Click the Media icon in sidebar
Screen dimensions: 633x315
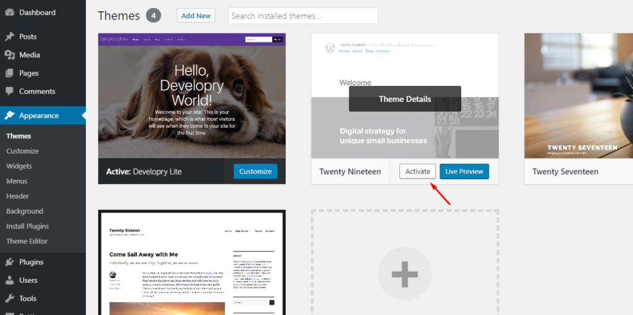point(10,55)
